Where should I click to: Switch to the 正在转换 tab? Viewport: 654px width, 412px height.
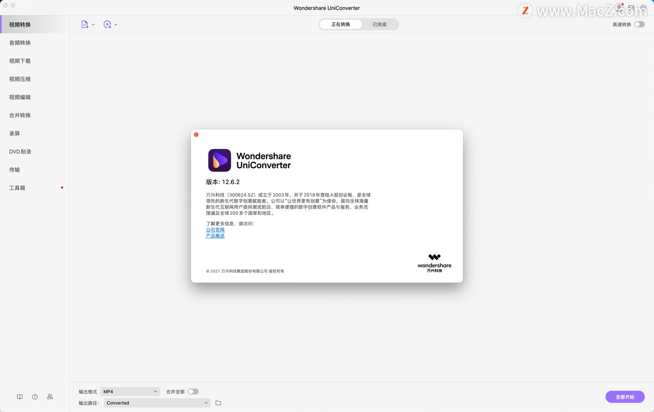pyautogui.click(x=341, y=24)
